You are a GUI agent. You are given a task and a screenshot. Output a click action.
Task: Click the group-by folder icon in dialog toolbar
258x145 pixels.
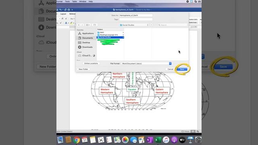pyautogui.click(x=95, y=25)
